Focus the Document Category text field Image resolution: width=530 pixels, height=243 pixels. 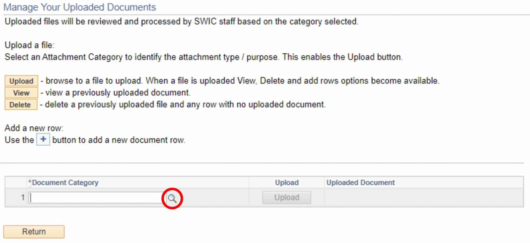96,198
